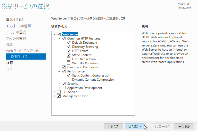Image resolution: width=197 pixels, height=131 pixels.
Task: Select the FTP Server label
Action: pyautogui.click(x=69, y=92)
